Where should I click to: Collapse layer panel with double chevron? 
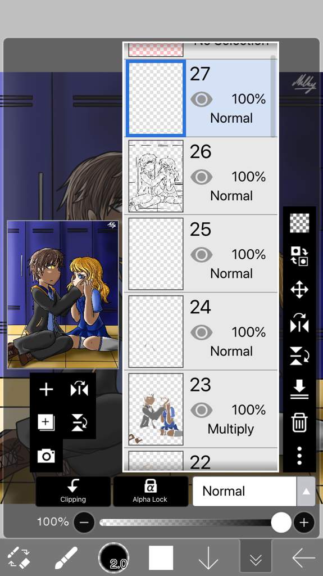256,557
